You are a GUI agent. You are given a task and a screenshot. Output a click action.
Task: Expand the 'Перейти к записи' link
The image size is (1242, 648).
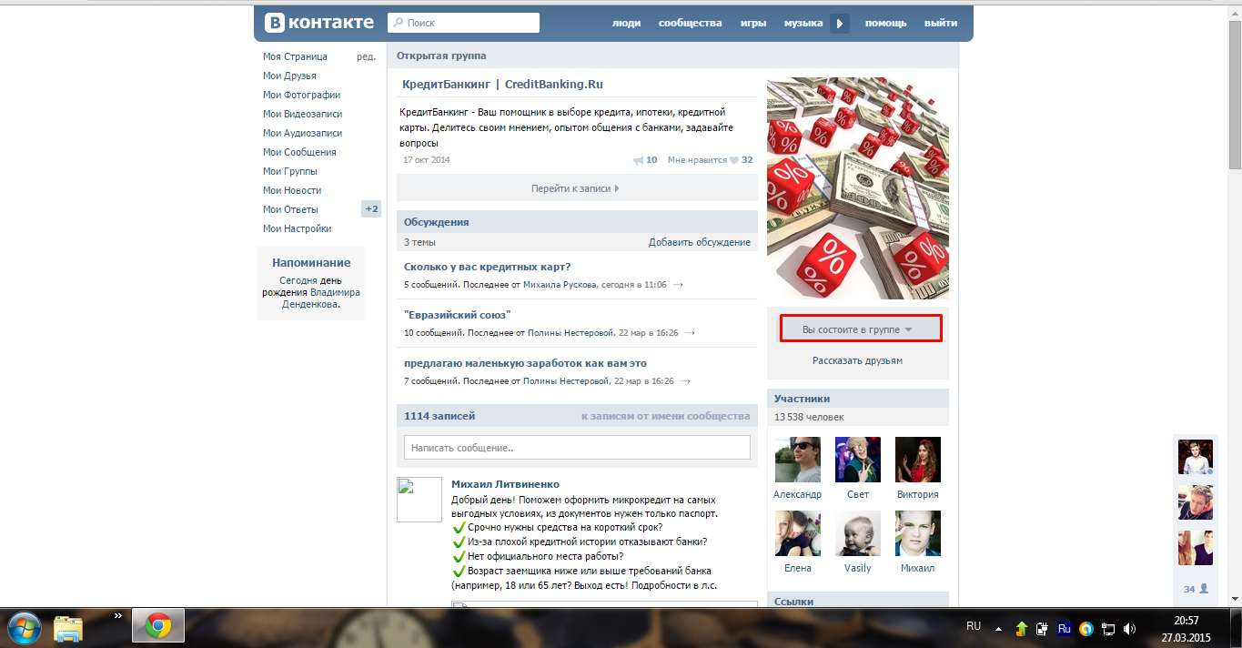pyautogui.click(x=575, y=188)
